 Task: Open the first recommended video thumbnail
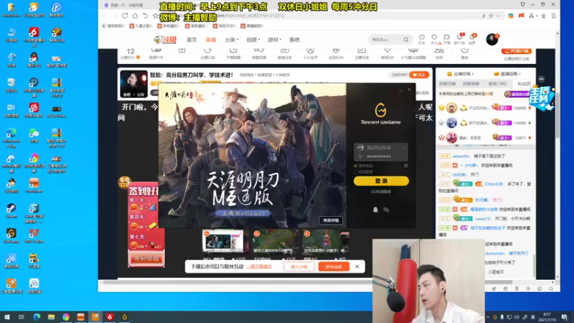[x=223, y=242]
